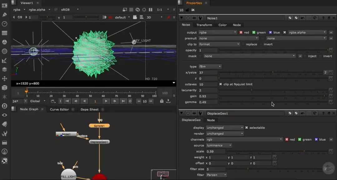Open the Transform tab in Noise1 properties
The width and height of the screenshot is (337, 180).
pos(204,25)
